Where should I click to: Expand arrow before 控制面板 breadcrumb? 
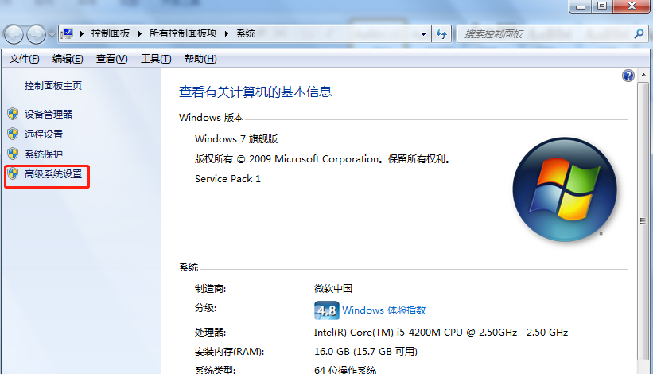82,33
